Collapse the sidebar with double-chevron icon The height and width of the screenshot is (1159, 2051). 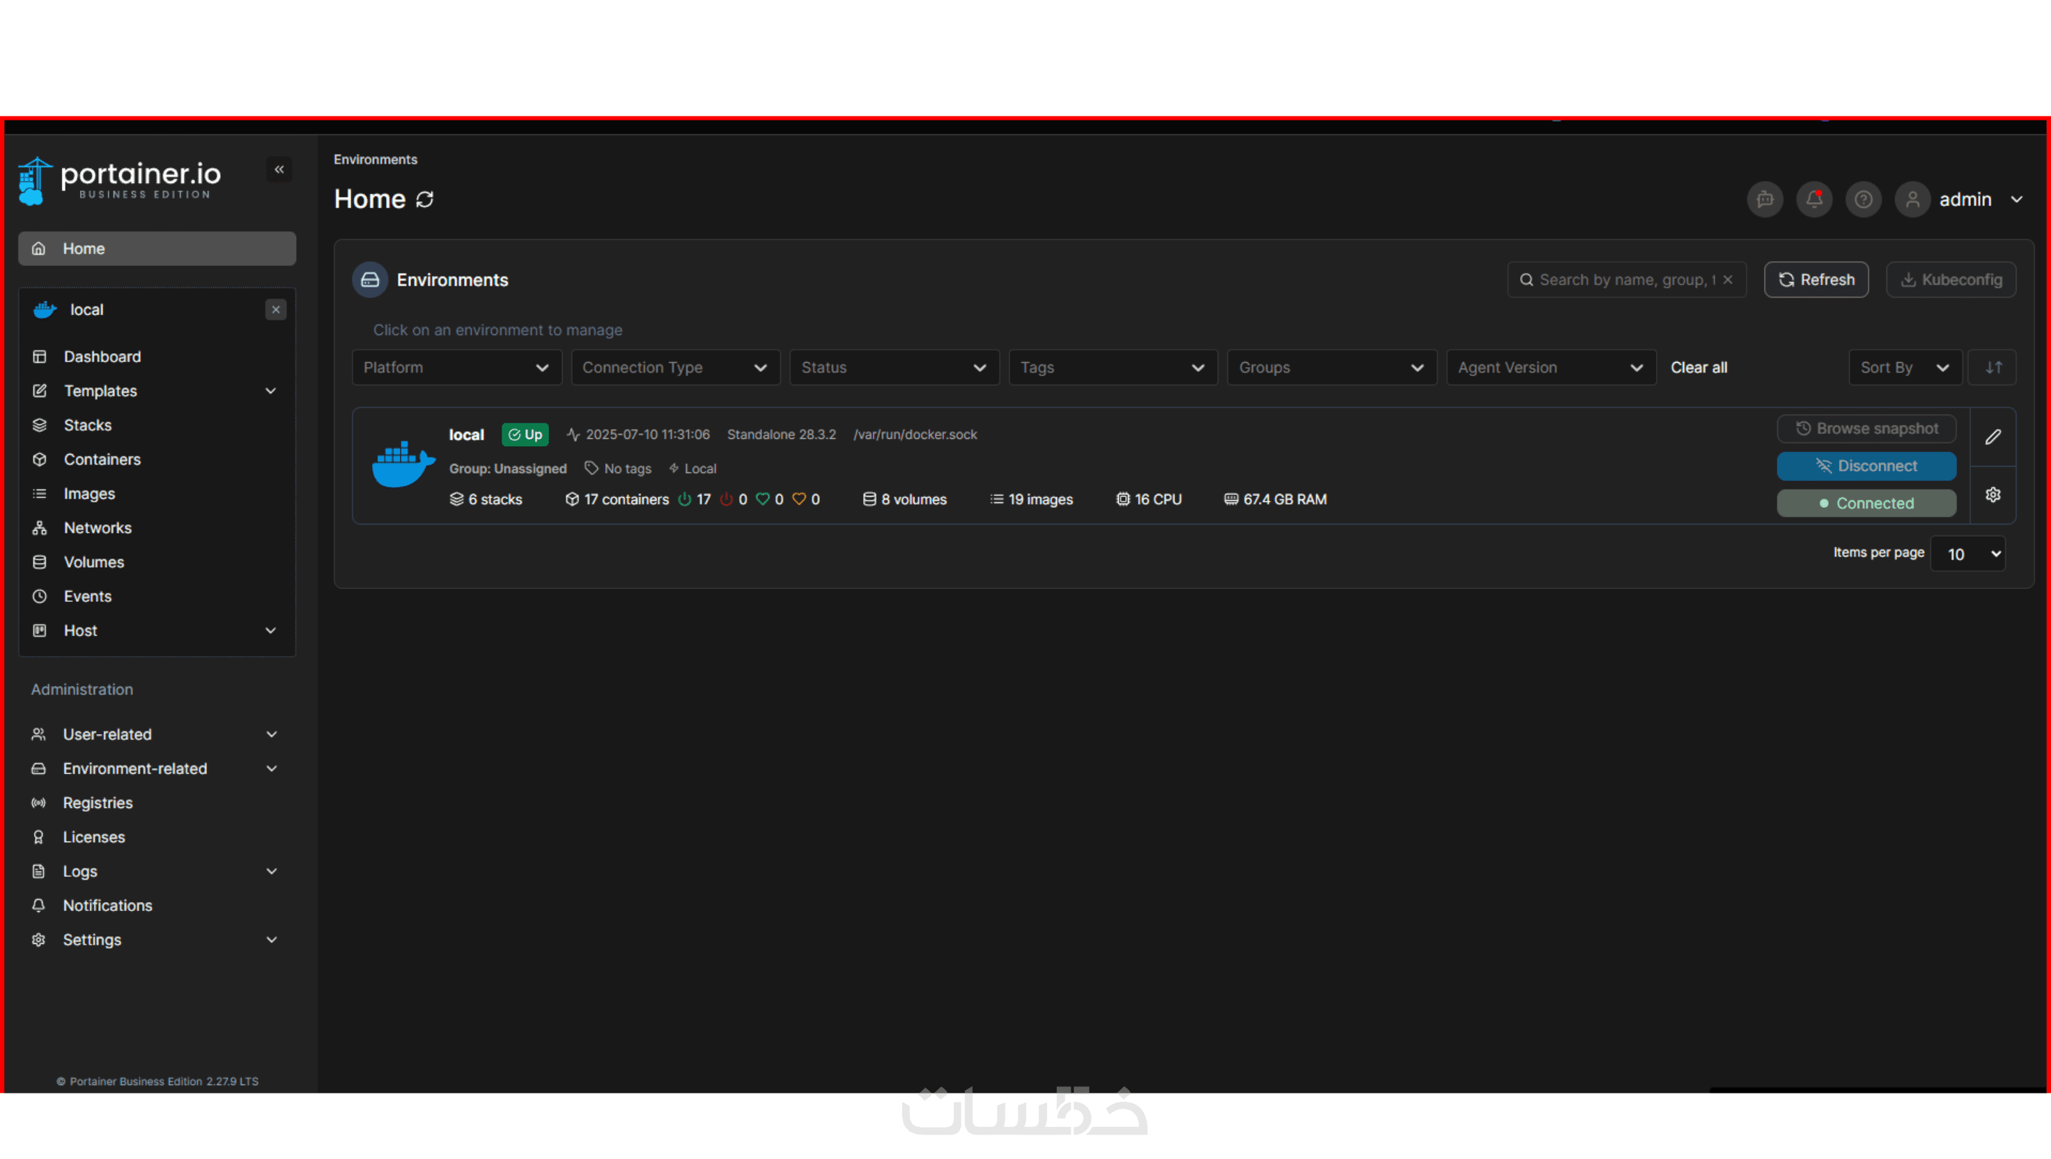point(279,169)
